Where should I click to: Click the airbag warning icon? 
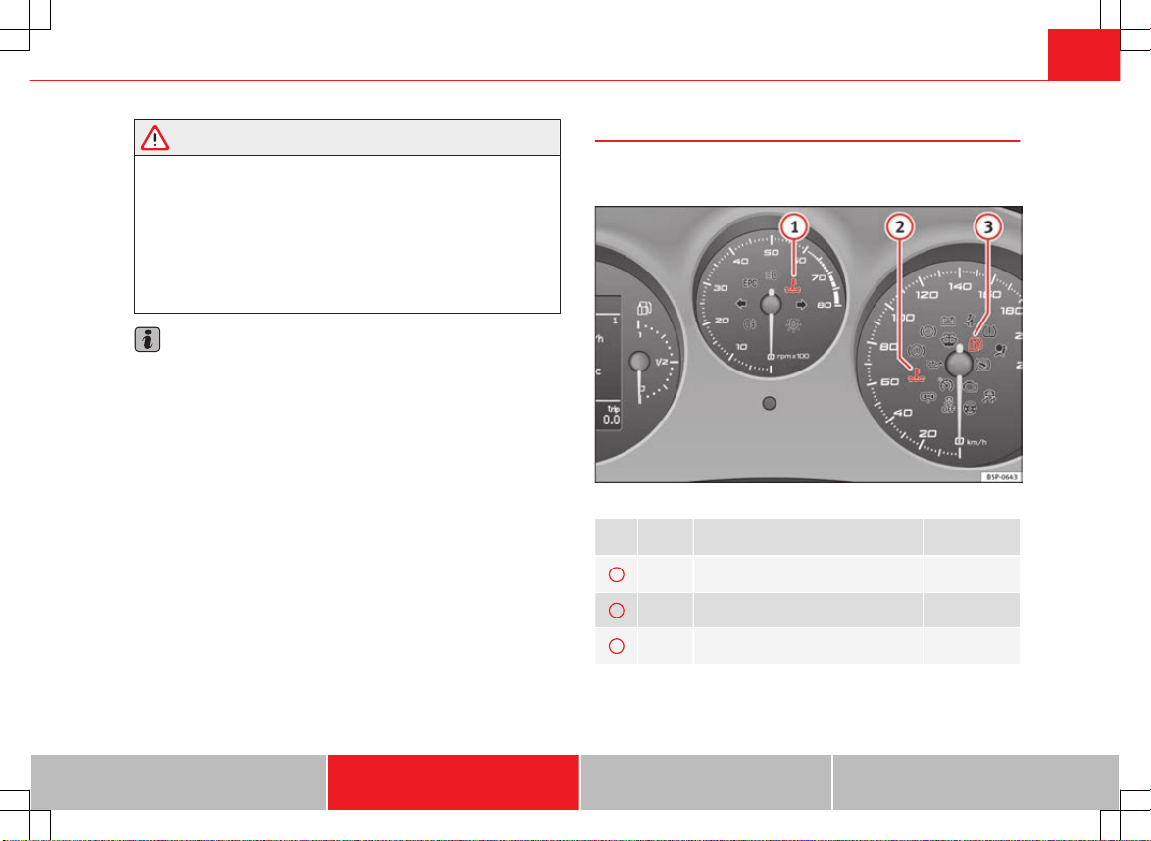tap(1001, 350)
